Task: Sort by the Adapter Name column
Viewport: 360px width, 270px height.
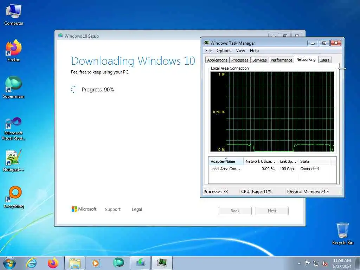Action: (226, 161)
